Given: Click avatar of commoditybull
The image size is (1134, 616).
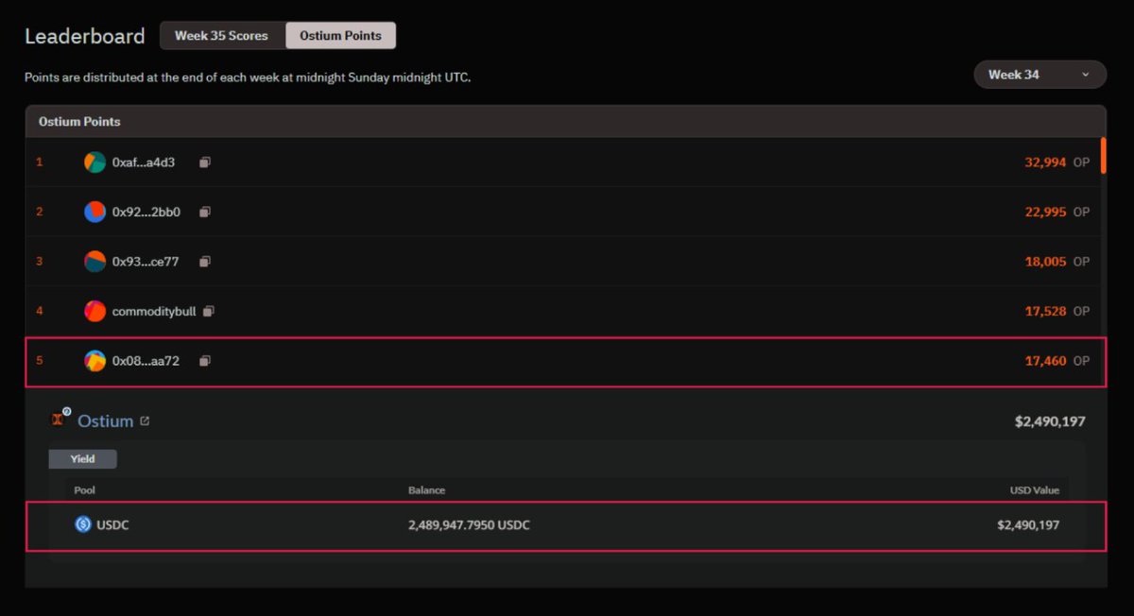Looking at the screenshot, I should [x=94, y=311].
